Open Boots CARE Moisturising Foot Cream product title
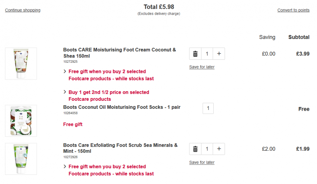The image size is (317, 184). (x=119, y=53)
